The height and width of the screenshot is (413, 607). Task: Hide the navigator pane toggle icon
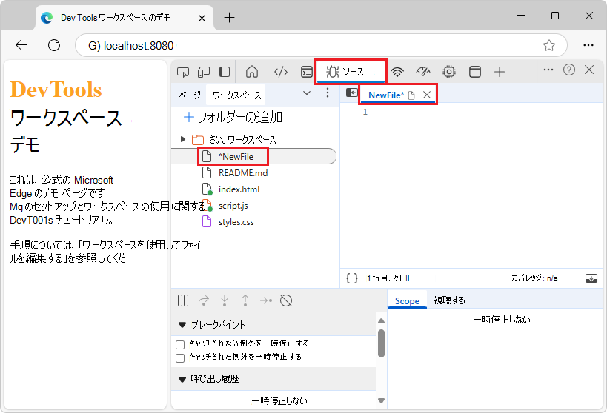(351, 93)
